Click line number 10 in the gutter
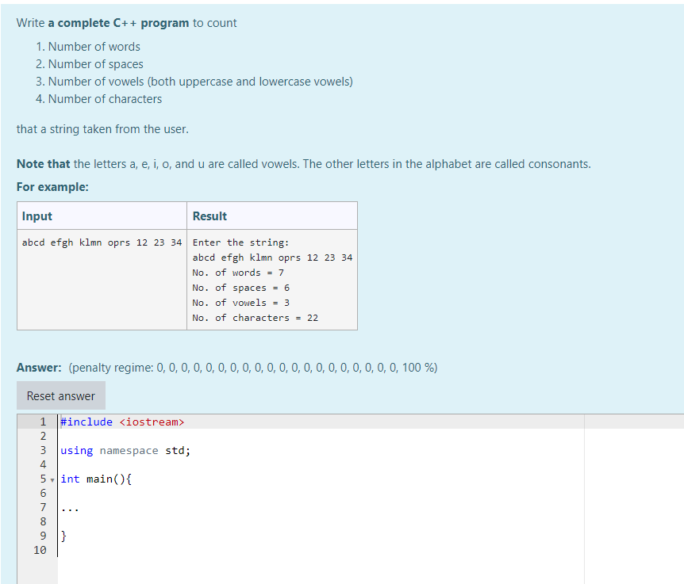Screen dimensions: 684x584 pos(40,550)
